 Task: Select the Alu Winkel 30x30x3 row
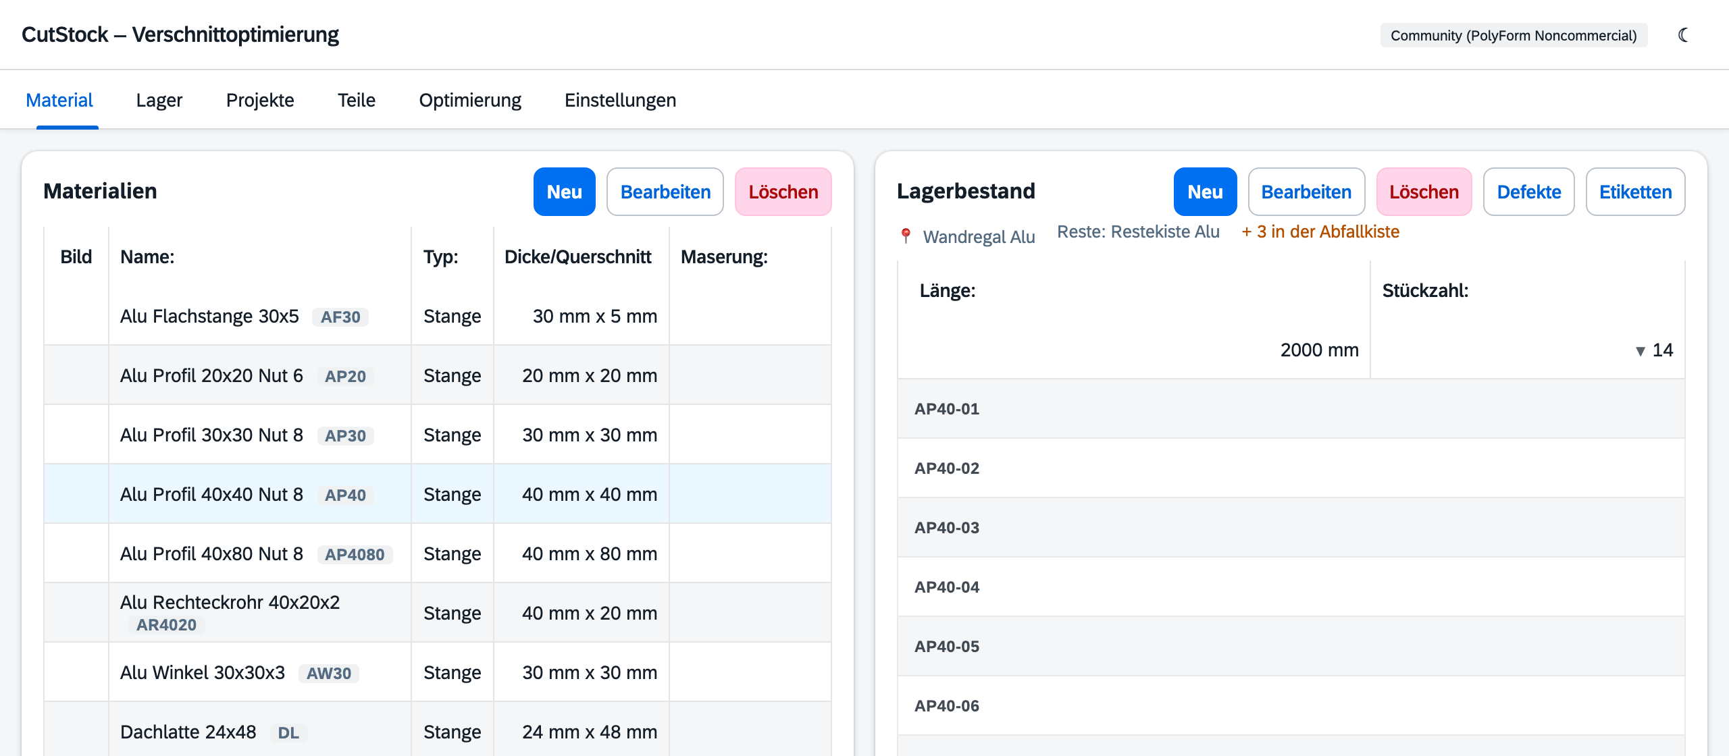pyautogui.click(x=438, y=672)
